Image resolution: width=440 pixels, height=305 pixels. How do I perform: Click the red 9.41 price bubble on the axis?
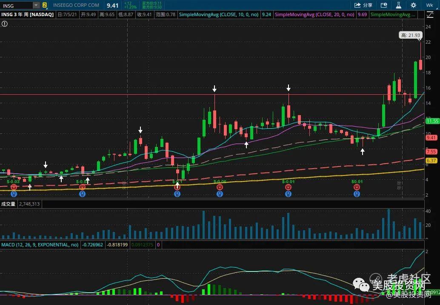431,138
